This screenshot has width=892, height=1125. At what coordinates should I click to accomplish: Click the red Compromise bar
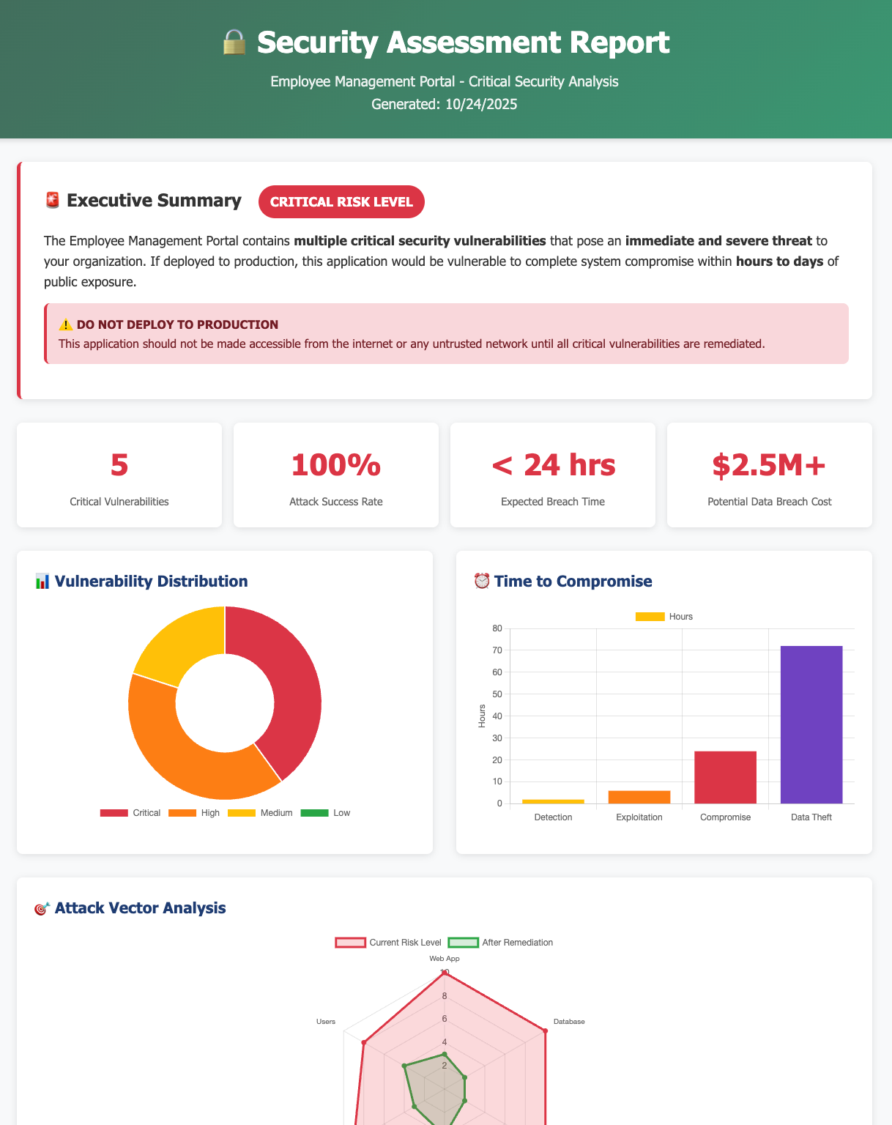(725, 777)
